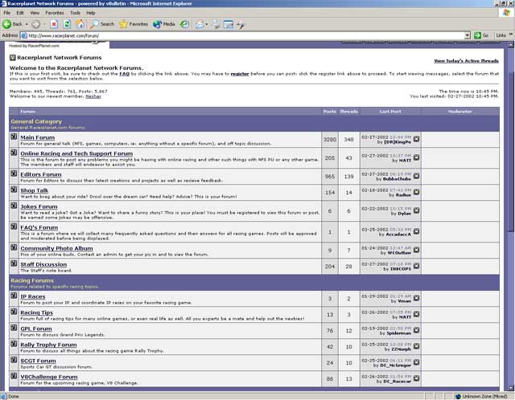Open last post in Main Forum row
The width and height of the screenshot is (515, 400).
pos(417,139)
